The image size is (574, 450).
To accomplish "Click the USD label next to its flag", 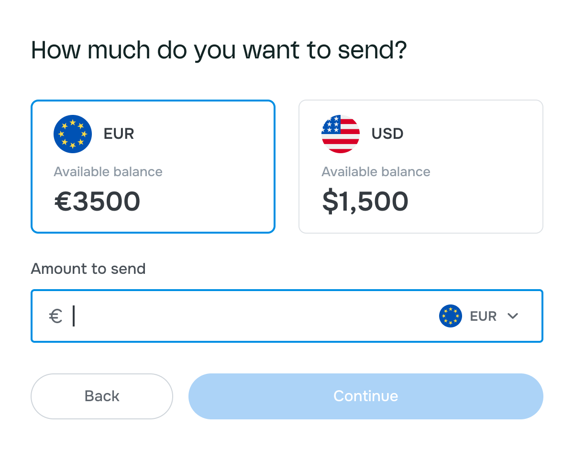I will pyautogui.click(x=387, y=134).
